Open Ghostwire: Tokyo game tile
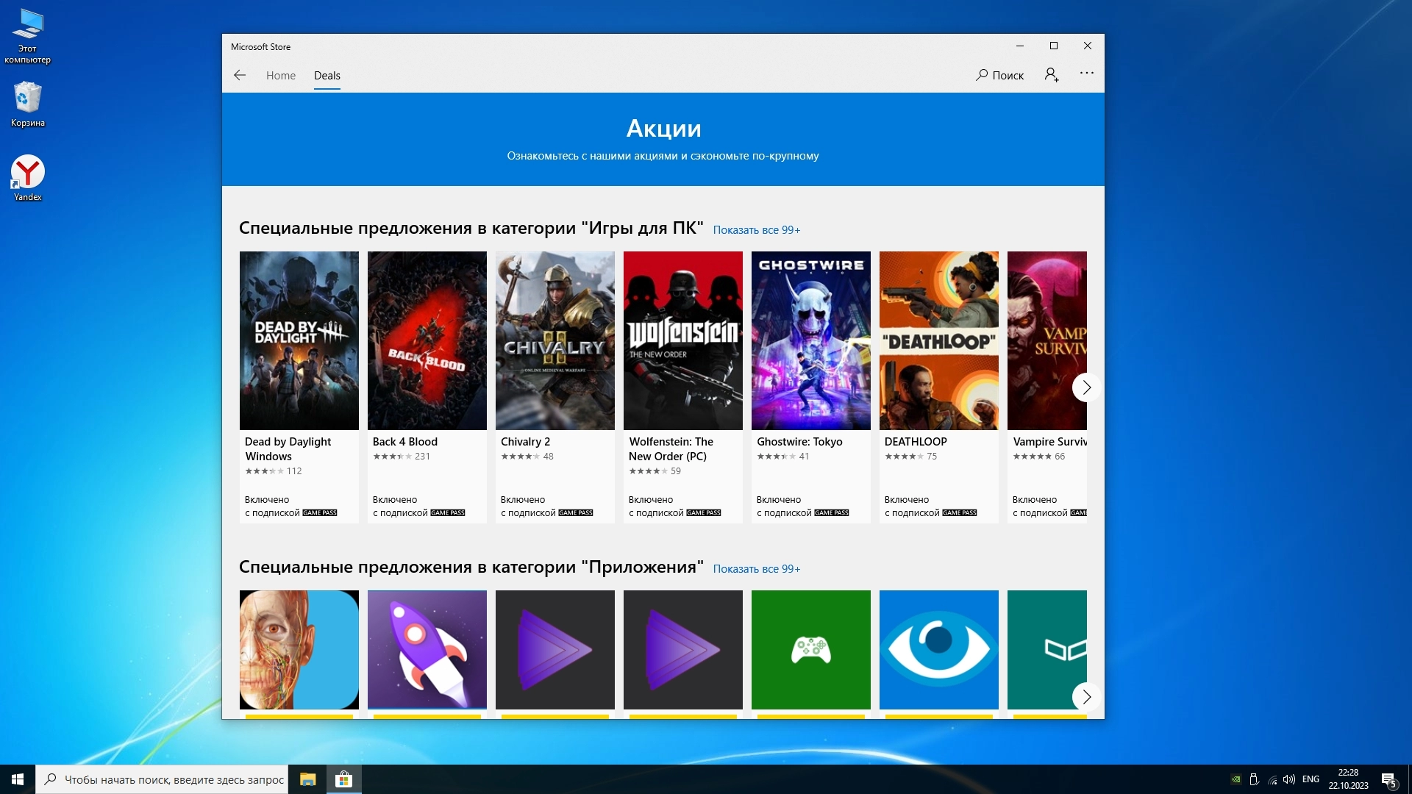Image resolution: width=1412 pixels, height=794 pixels. pos(810,340)
